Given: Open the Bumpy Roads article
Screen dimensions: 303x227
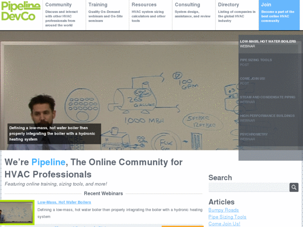Looking at the screenshot, I should (x=223, y=210).
